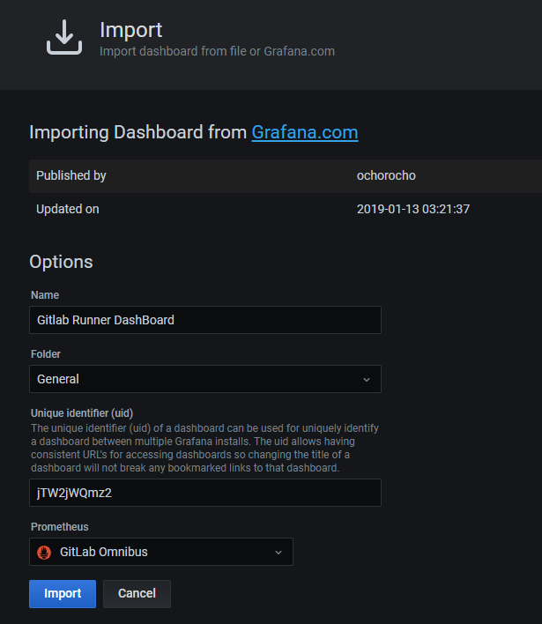The image size is (542, 624).
Task: Click the updated date 2019-01-13 03:21:37
Action: point(412,209)
